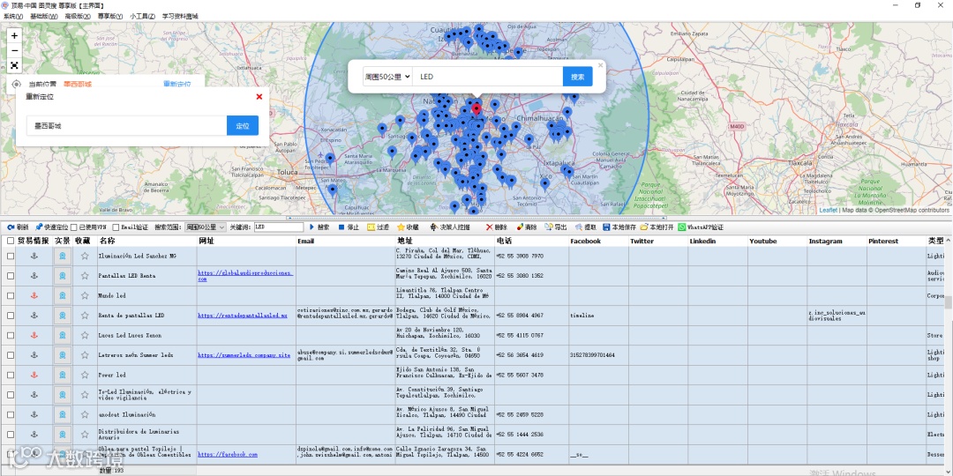Open the 小工具(Z) menu
The image size is (953, 476).
pos(142,16)
